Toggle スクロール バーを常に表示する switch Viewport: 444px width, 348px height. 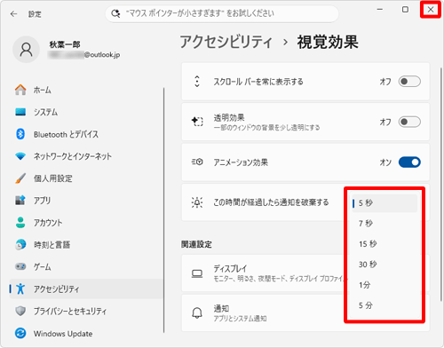409,82
